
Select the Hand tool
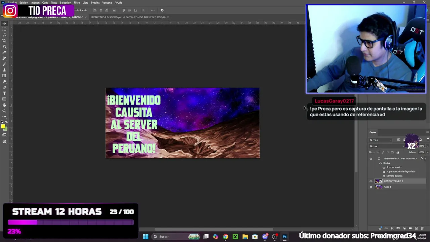(x=4, y=105)
